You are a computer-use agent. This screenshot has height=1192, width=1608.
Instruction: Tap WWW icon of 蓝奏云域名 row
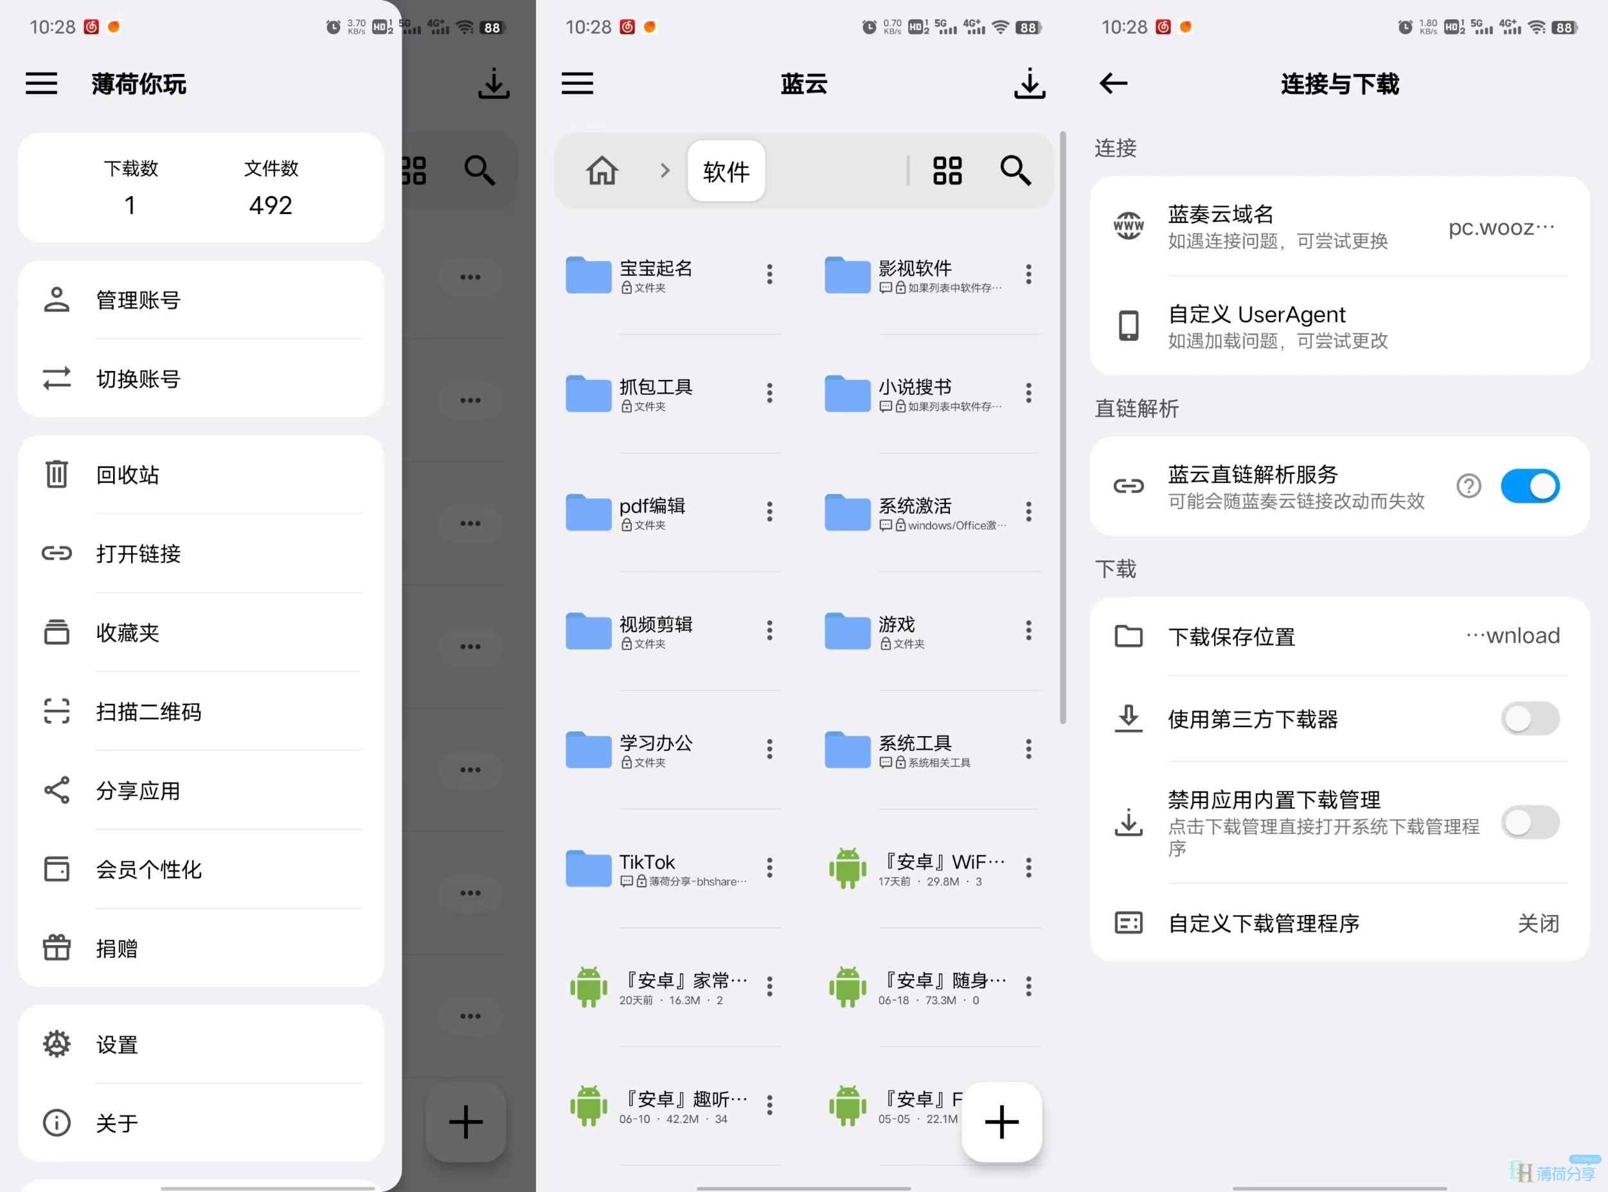point(1128,226)
